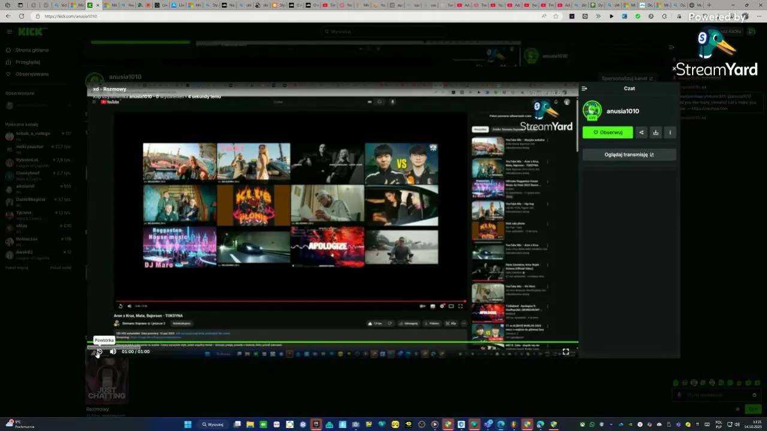Download the clip using the download icon
Viewport: 767px width, 431px height.
(656, 132)
